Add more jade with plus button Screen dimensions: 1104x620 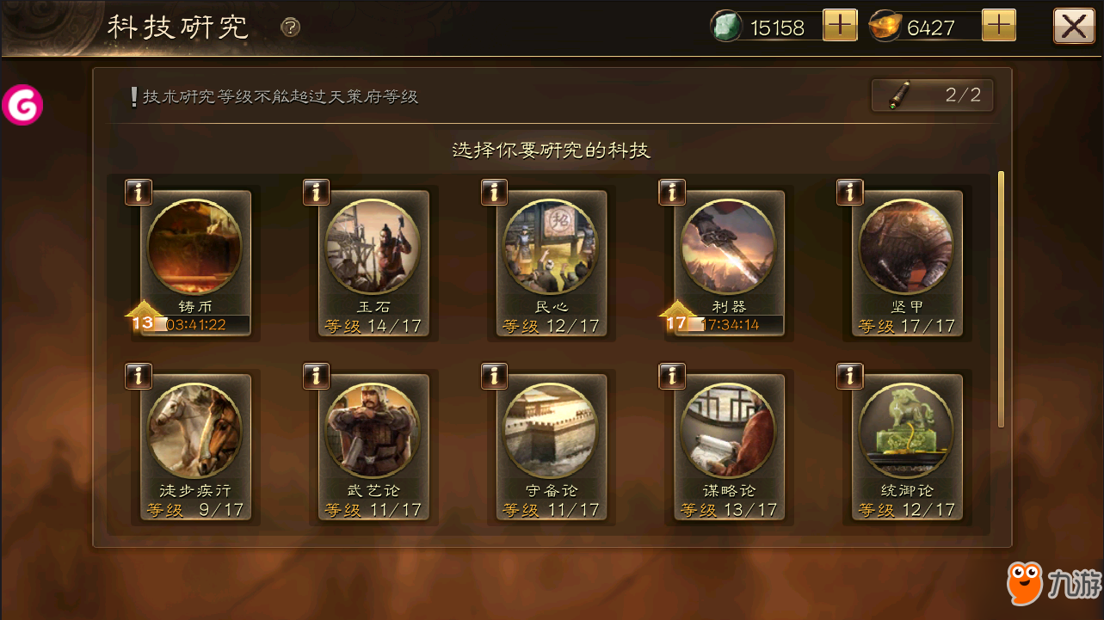(x=840, y=26)
